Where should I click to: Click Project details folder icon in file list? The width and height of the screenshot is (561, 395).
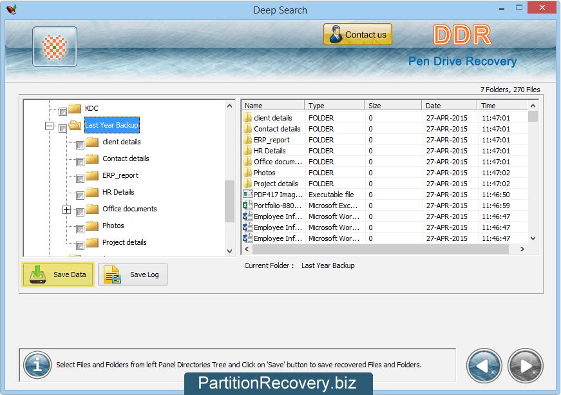click(247, 184)
